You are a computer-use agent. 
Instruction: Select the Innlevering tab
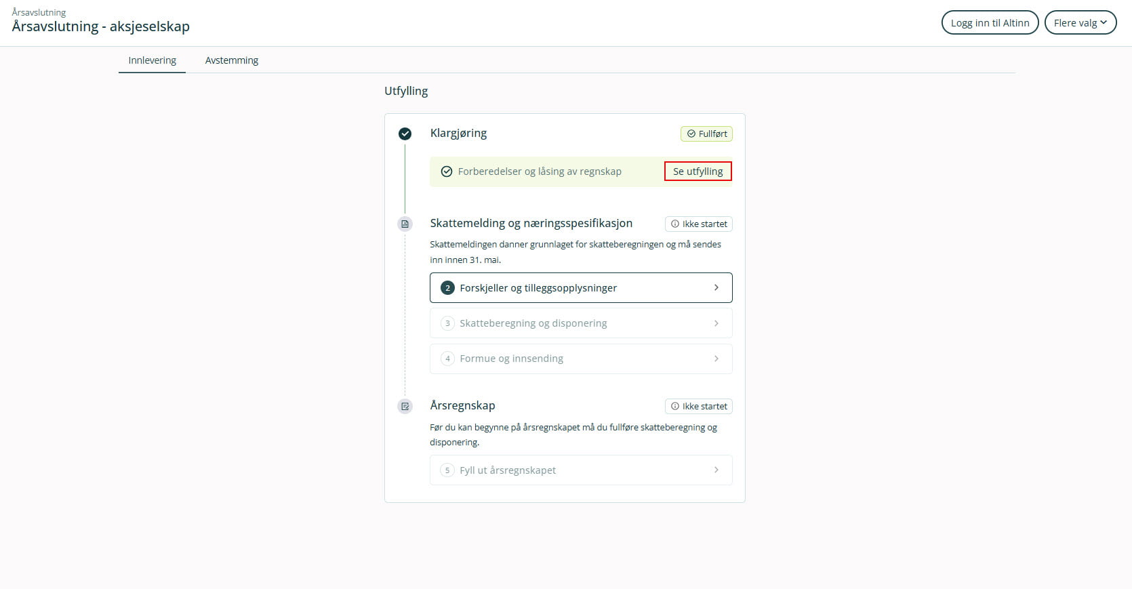[152, 60]
